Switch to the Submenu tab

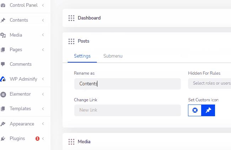click(113, 56)
